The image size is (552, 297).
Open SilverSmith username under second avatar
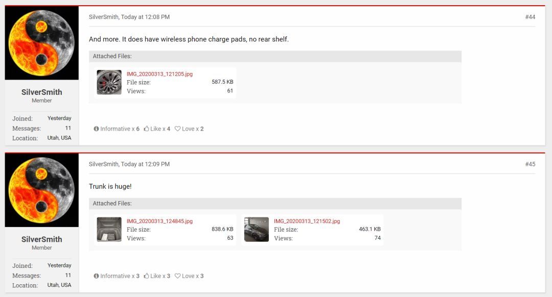coord(41,239)
